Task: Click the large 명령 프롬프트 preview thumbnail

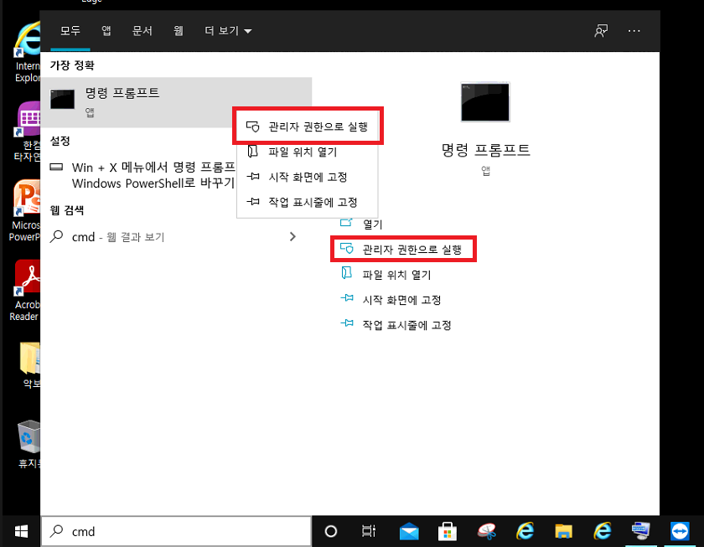Action: pos(485,102)
